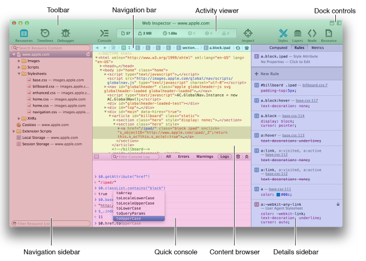Image resolution: width=366 pixels, height=261 pixels.
Task: Collapse the www.apple.com tree root
Action: [x=14, y=54]
